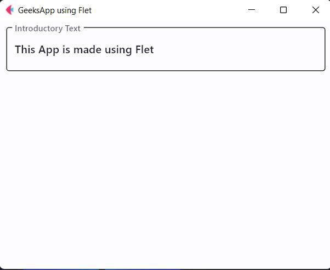Screen dimensions: 330x270
Task: Click the bottom border of the text field
Action: 166,71
